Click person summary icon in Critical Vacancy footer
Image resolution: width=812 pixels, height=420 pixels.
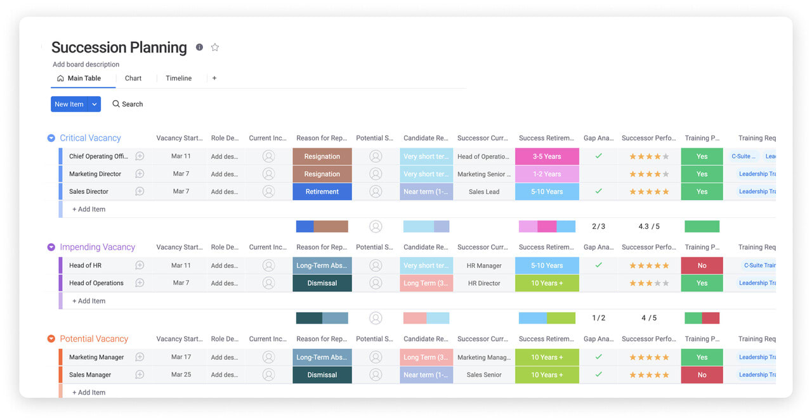pos(376,226)
